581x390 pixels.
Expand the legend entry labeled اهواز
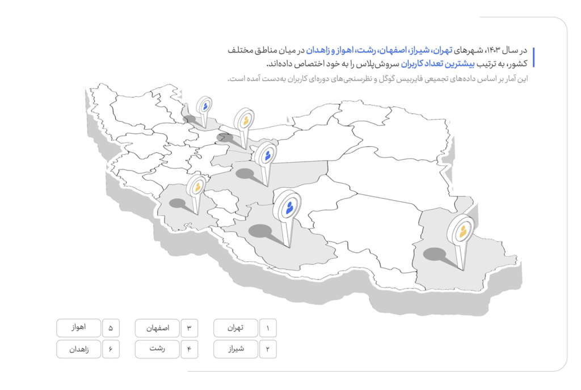tap(79, 328)
